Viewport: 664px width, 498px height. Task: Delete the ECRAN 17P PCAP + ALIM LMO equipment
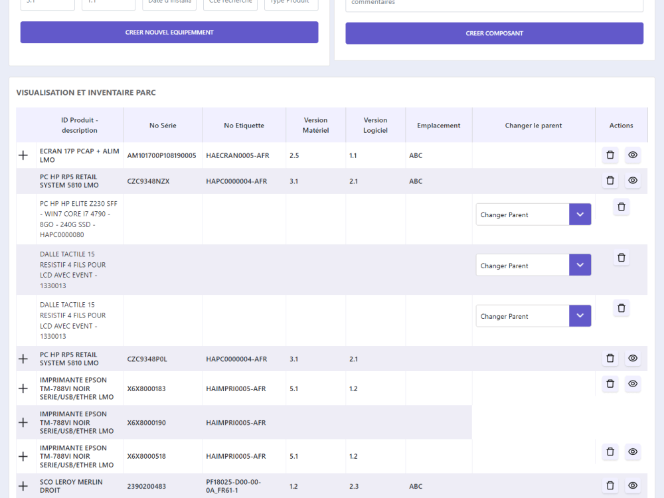610,155
